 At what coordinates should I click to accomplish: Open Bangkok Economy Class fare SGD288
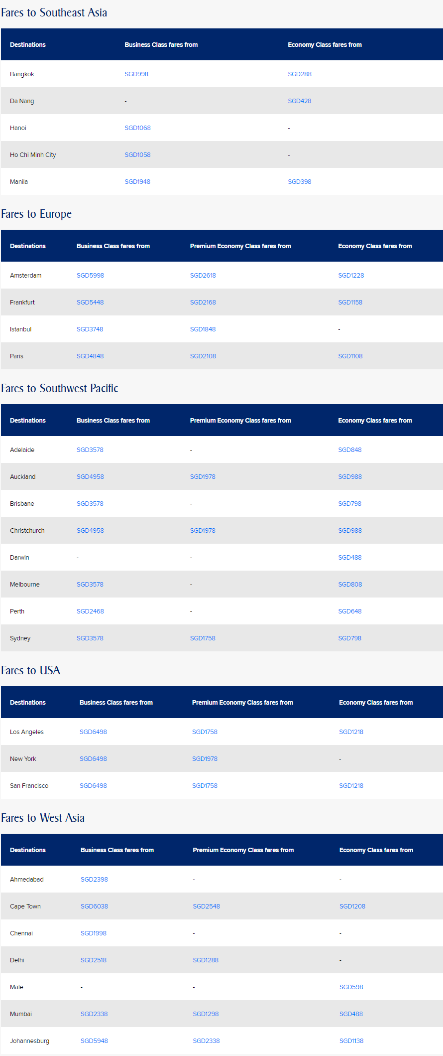(x=300, y=74)
